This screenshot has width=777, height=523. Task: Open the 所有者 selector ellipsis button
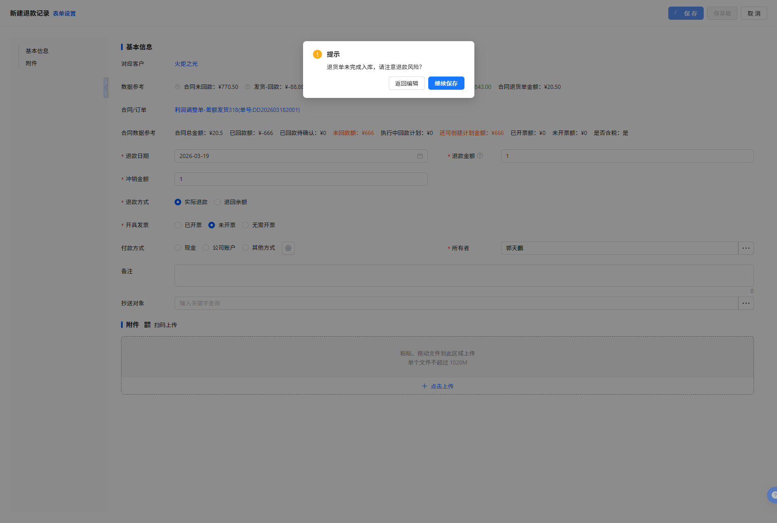pyautogui.click(x=746, y=248)
